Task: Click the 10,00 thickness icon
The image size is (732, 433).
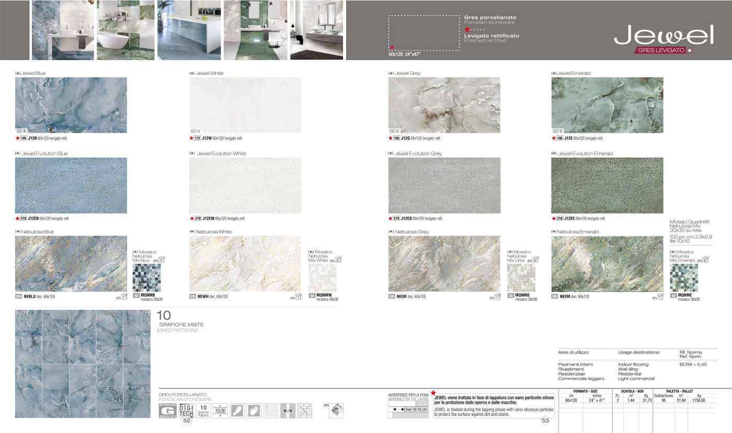Action: (x=220, y=411)
